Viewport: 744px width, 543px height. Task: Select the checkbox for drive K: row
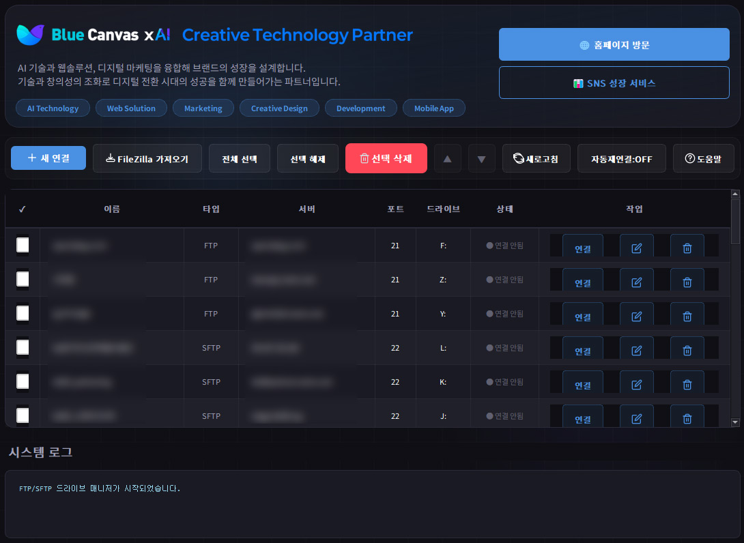[x=23, y=381]
